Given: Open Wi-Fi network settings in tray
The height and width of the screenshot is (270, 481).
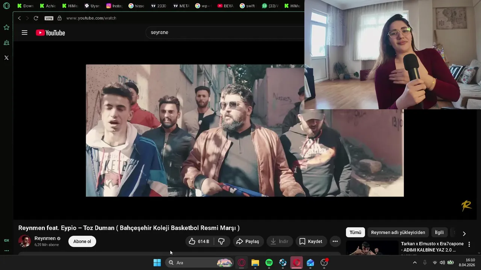Looking at the screenshot, I should coord(435,262).
